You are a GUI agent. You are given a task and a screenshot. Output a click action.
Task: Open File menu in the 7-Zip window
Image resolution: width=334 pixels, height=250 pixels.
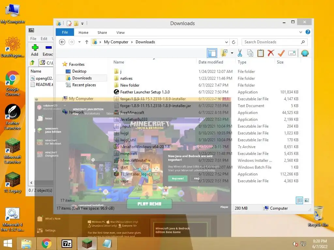pos(33,39)
